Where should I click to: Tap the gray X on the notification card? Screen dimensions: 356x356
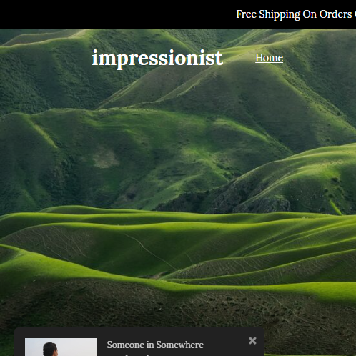tap(252, 340)
